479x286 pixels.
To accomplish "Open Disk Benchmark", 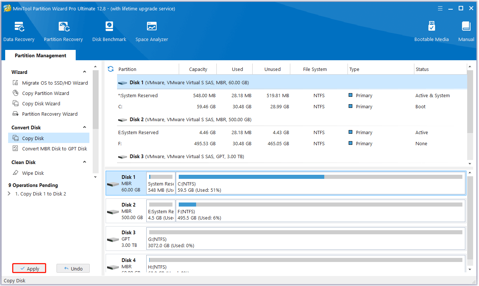I will click(109, 32).
